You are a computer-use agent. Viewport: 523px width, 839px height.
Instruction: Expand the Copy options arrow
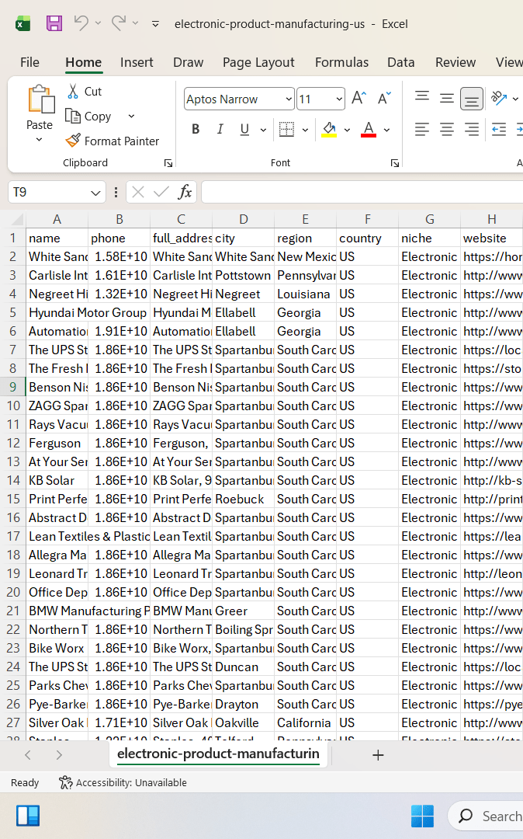pos(131,116)
